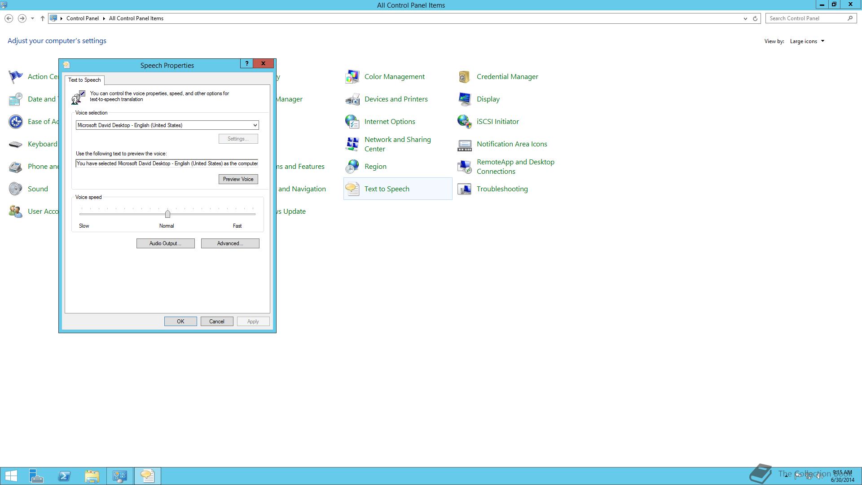Open the Color Management icon

[x=352, y=77]
